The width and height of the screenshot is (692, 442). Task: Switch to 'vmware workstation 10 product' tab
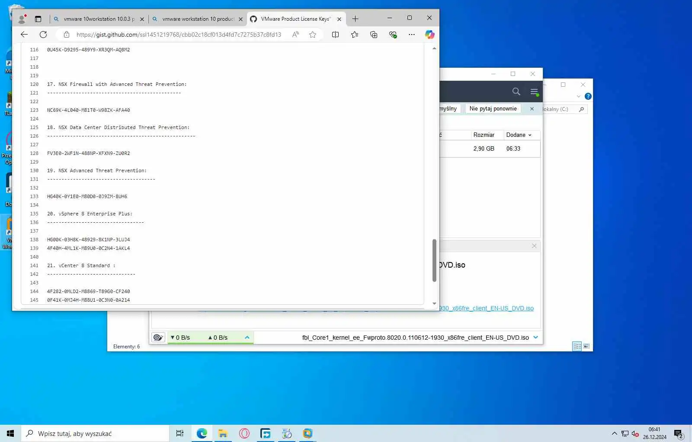[x=198, y=19]
